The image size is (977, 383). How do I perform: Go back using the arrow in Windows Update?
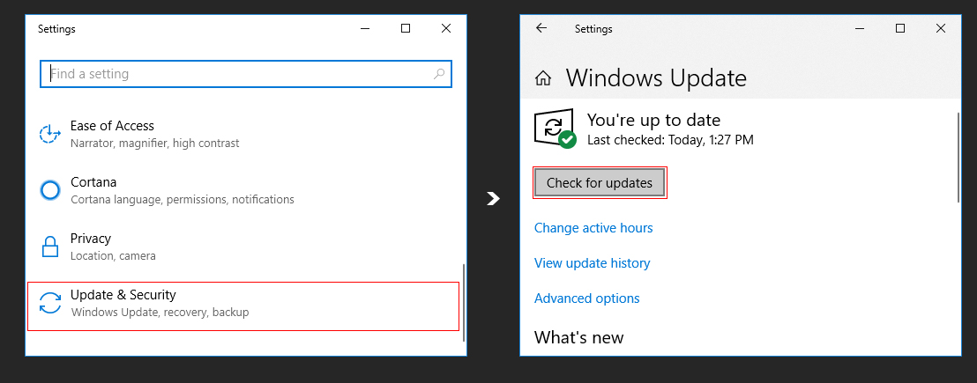point(541,28)
